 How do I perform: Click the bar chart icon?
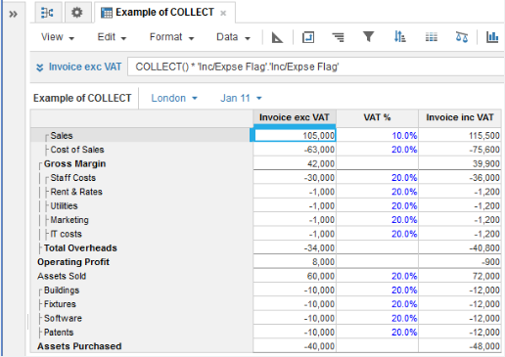(492, 37)
